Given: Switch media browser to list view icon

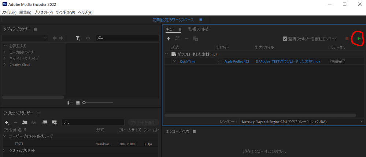Looking at the screenshot, I should (70, 103).
